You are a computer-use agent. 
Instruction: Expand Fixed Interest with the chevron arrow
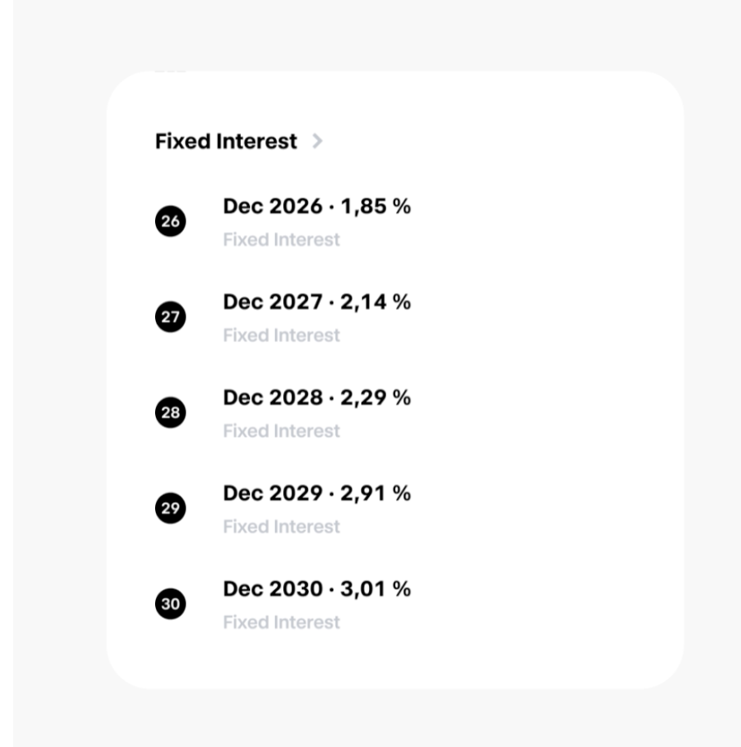(x=318, y=142)
